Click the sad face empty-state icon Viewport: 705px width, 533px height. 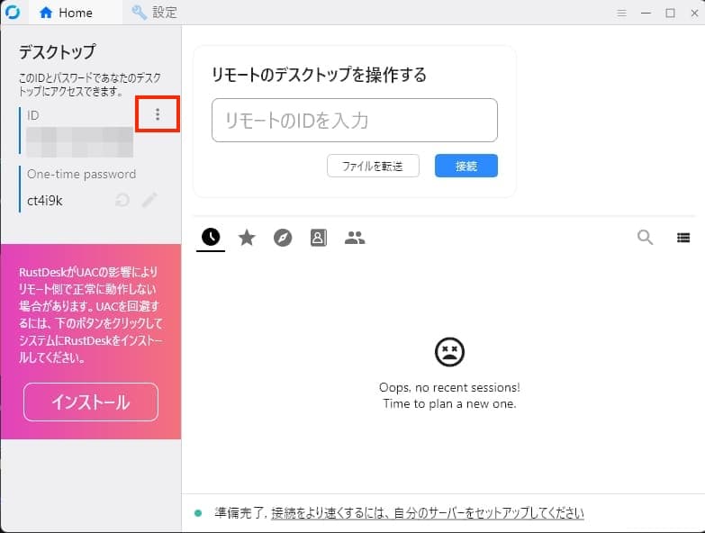click(x=449, y=351)
